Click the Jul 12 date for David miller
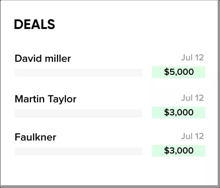The image size is (220, 188). [192, 58]
